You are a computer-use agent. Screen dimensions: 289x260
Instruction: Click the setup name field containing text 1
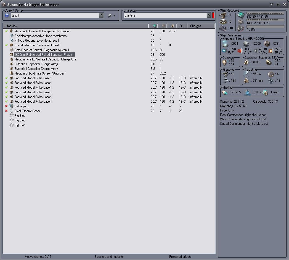(55, 15)
